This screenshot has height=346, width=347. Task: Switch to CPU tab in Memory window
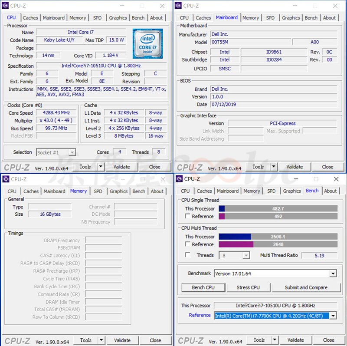pyautogui.click(x=12, y=191)
